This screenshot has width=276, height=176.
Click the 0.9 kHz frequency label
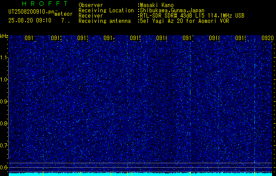click(4, 102)
